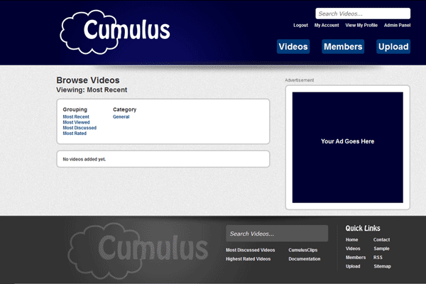The image size is (426, 284).
Task: Select Most Discussed grouping
Action: [80, 128]
